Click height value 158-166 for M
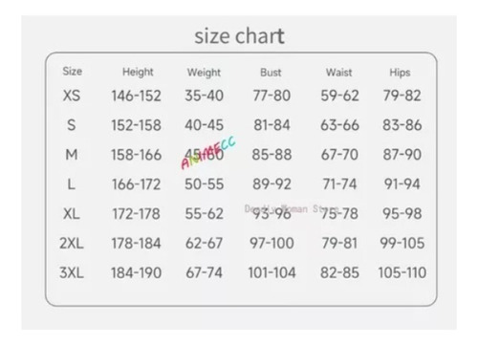This screenshot has height=345, width=478. click(137, 155)
